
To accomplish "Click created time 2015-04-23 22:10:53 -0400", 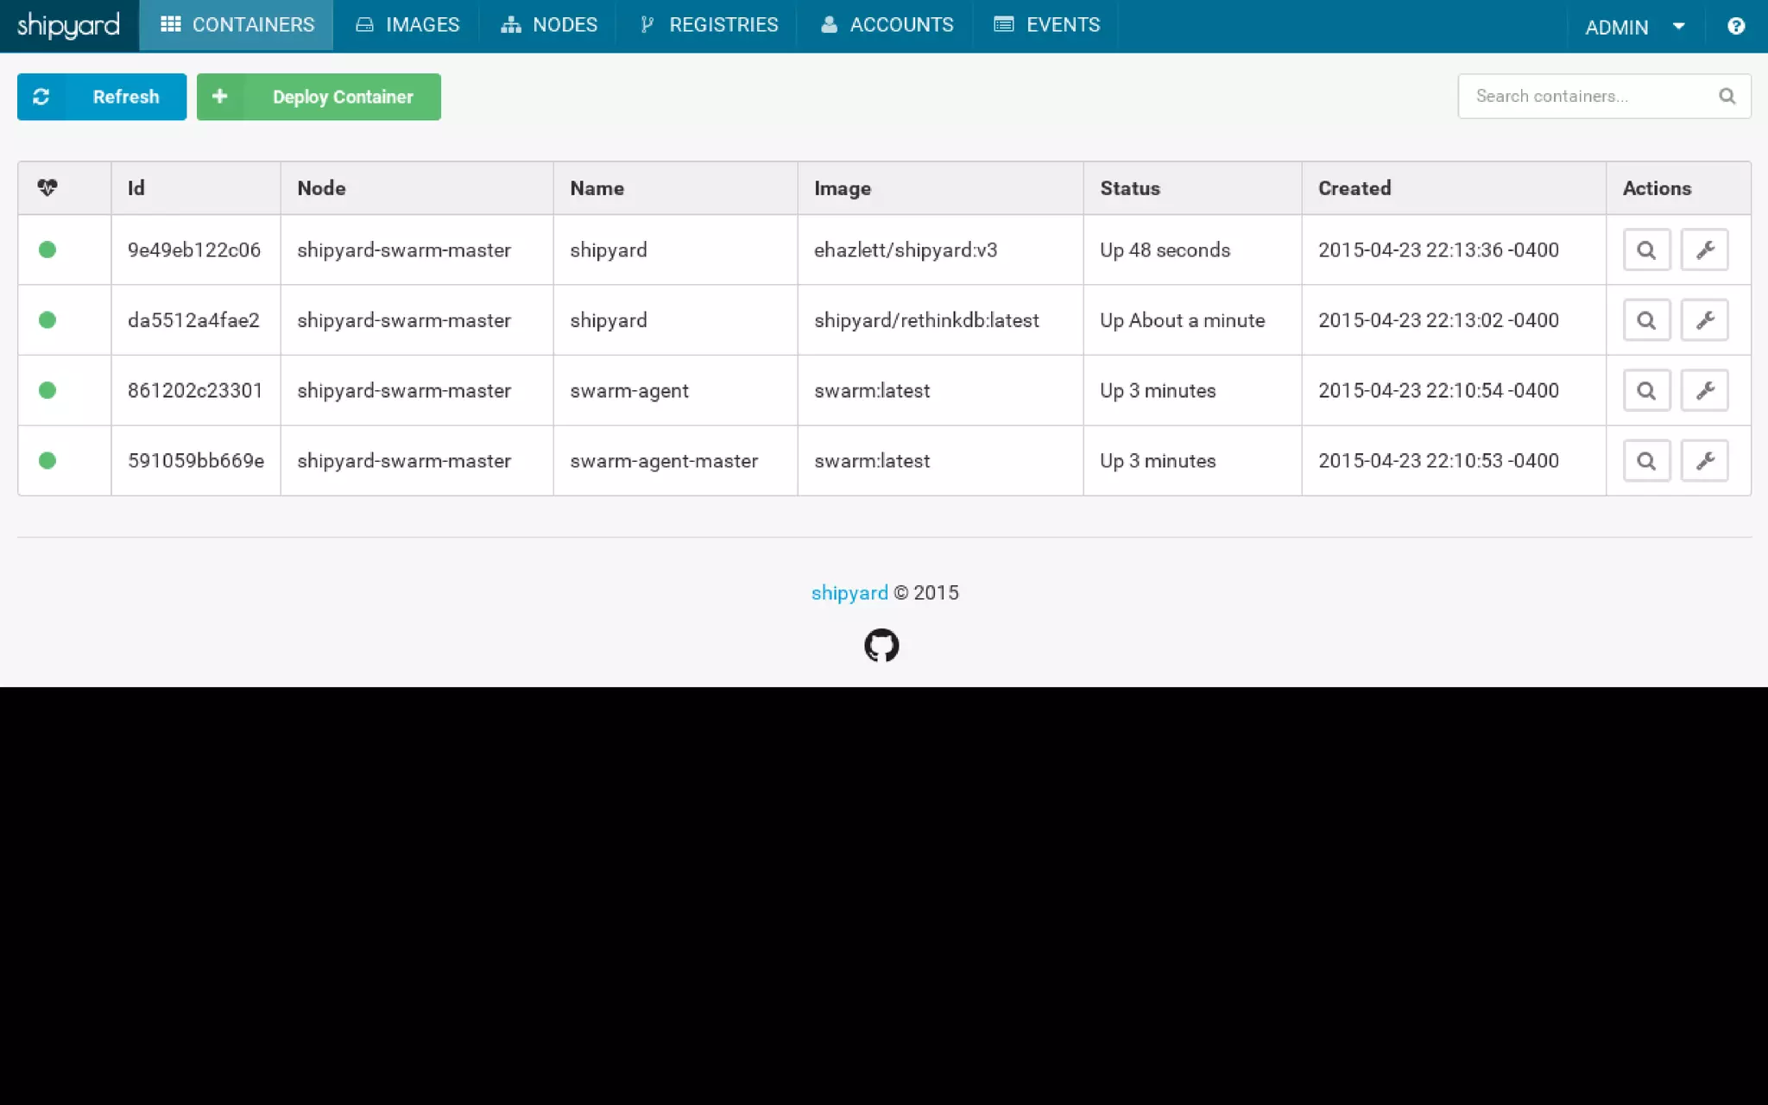I will 1438,461.
